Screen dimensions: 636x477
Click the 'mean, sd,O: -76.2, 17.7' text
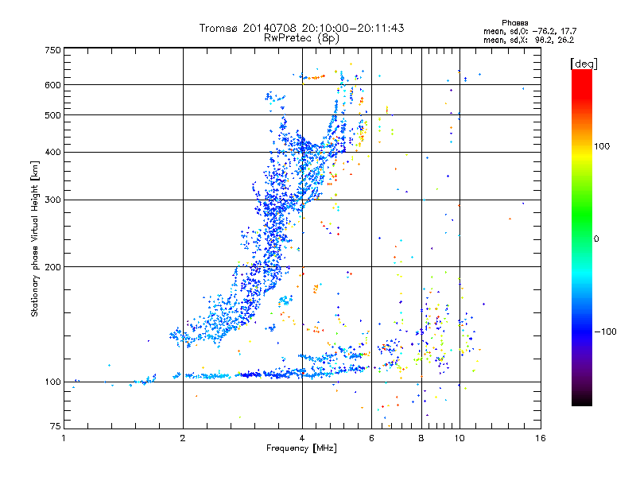click(x=529, y=31)
